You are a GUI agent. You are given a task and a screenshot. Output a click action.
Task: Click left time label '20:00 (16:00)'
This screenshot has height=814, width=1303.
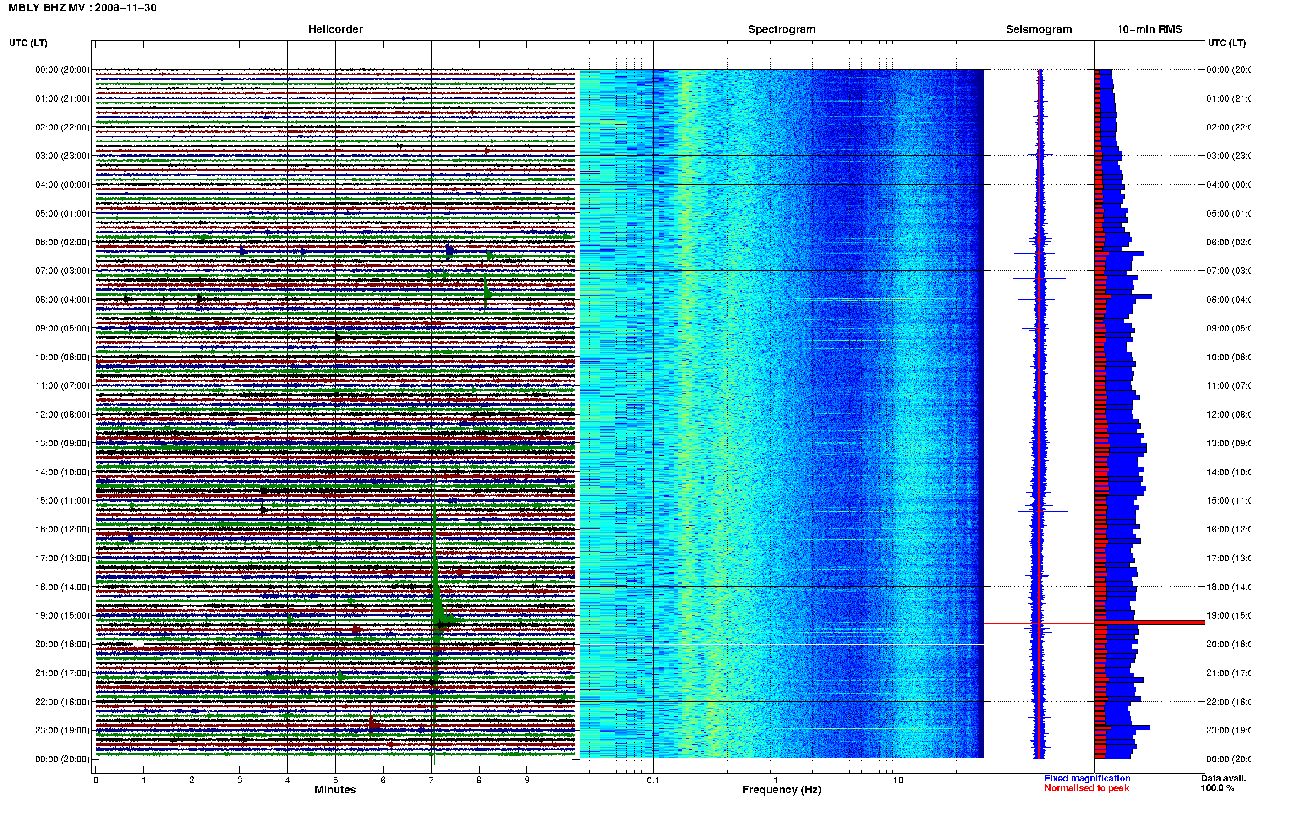click(x=62, y=645)
